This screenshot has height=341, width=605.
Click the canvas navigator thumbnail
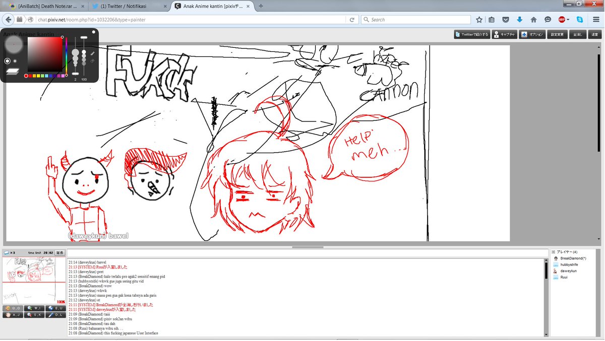tap(34, 280)
